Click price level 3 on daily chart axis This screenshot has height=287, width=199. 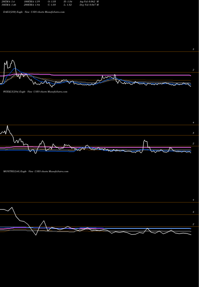pos(193,49)
